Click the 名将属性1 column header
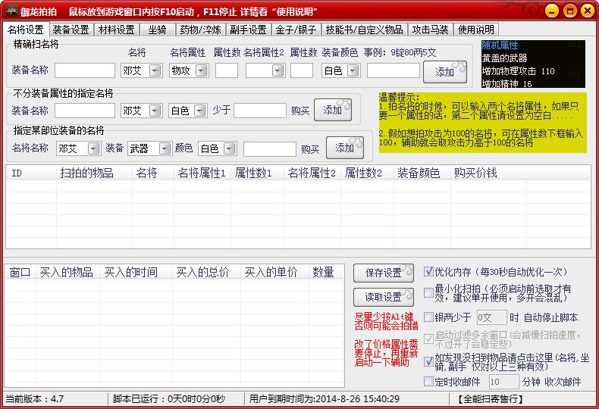 pos(202,173)
